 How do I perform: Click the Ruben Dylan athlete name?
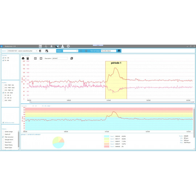click(8, 148)
